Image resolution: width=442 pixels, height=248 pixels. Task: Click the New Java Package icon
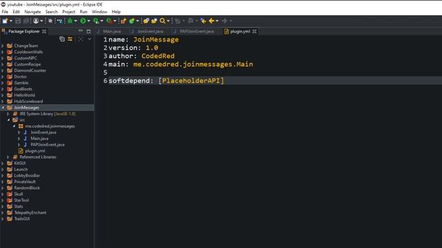click(x=124, y=21)
